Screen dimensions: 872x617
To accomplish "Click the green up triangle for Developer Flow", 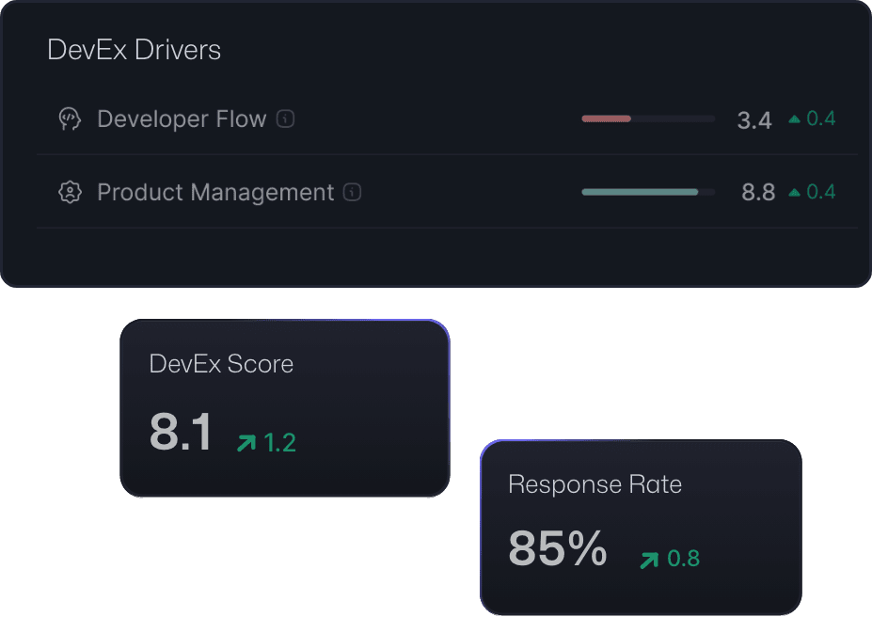I will 795,119.
